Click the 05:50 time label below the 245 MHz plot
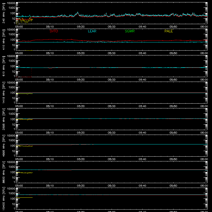Screen dimensions: 212x212 tap(173, 27)
